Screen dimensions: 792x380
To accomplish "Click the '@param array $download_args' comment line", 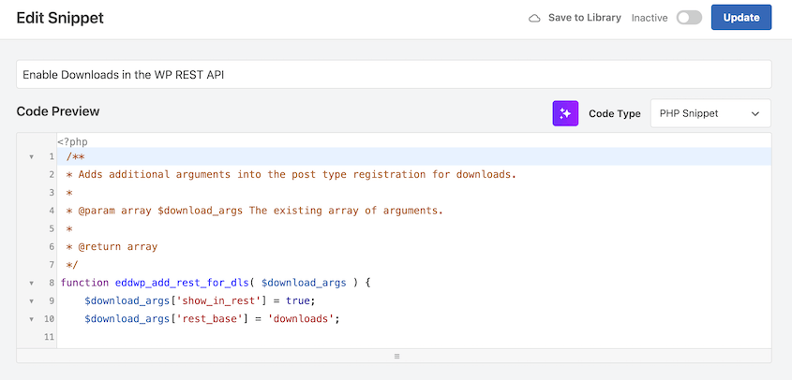I will (x=255, y=211).
